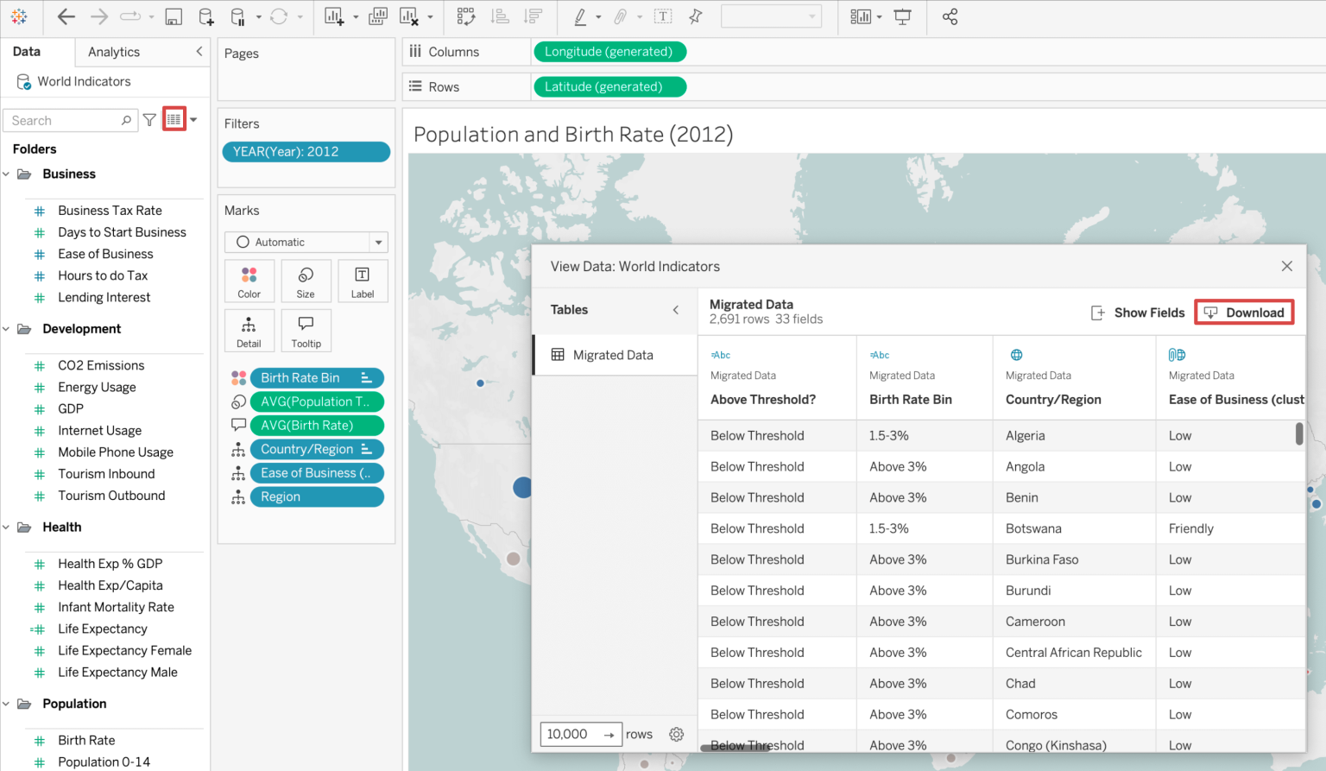Image resolution: width=1326 pixels, height=771 pixels.
Task: Open the Share workbook icon
Action: (x=950, y=16)
